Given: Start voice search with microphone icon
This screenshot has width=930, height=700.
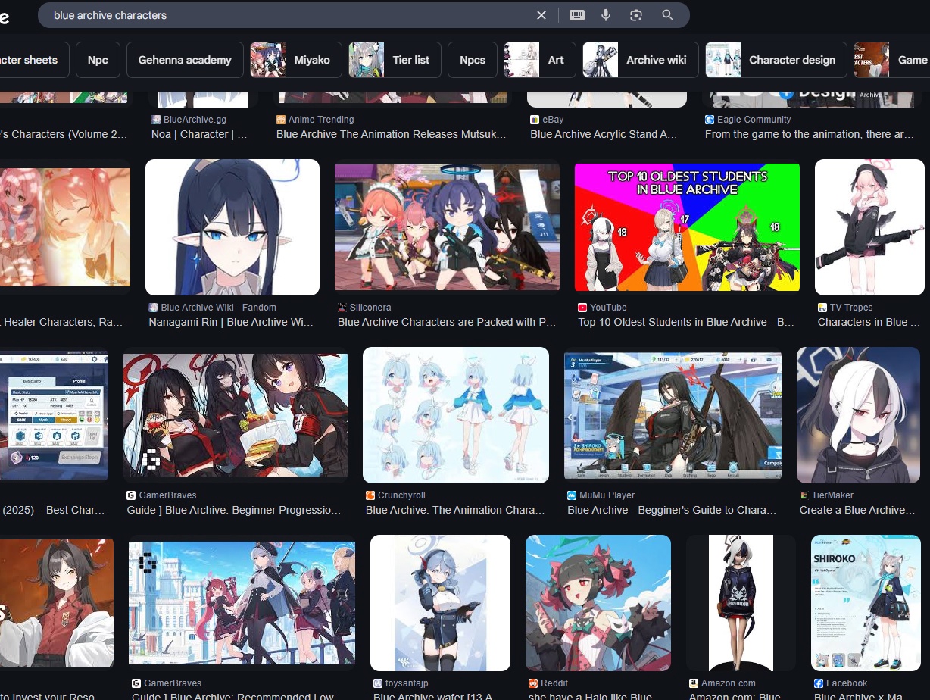Looking at the screenshot, I should pyautogui.click(x=606, y=15).
